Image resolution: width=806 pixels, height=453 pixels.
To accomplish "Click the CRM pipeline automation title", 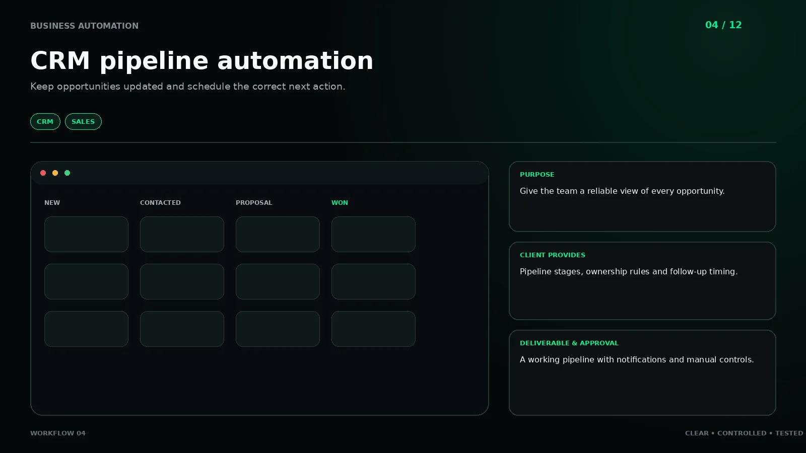I will pos(201,60).
